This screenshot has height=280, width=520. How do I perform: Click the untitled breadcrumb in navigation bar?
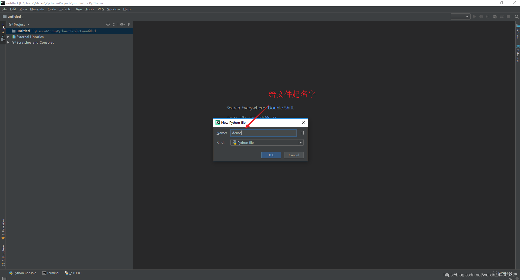pos(12,17)
